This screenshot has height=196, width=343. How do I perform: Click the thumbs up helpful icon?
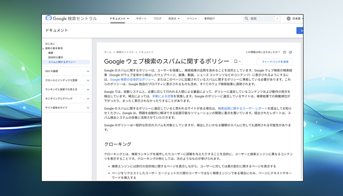click(x=285, y=52)
